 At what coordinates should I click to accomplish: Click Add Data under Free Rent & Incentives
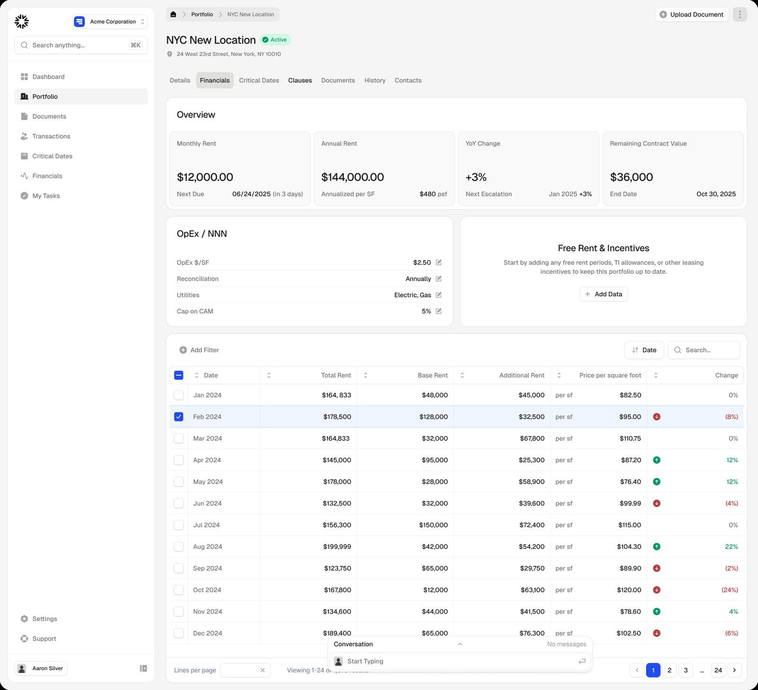(604, 294)
